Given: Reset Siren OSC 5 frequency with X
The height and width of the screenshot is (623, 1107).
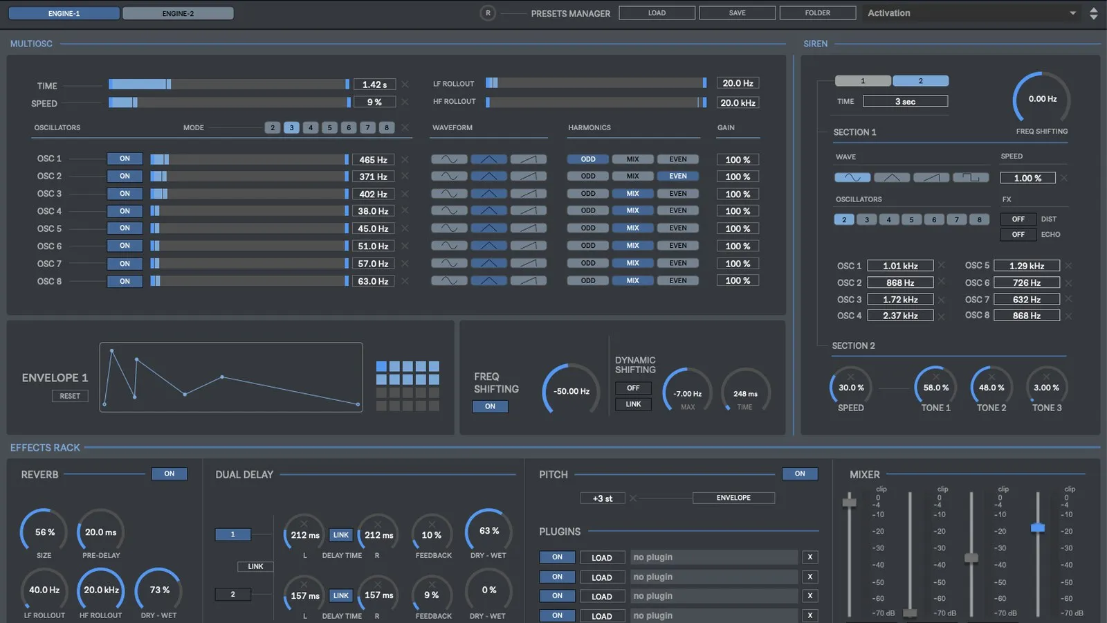Looking at the screenshot, I should (1068, 266).
